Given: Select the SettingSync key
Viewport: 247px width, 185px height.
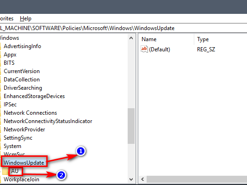Looking at the screenshot, I should 18,138.
